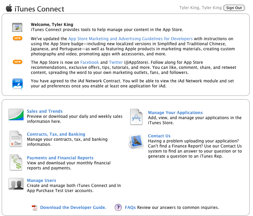253x216 pixels.
Task: Open Payments and Financial Reports
Action: 60,158
